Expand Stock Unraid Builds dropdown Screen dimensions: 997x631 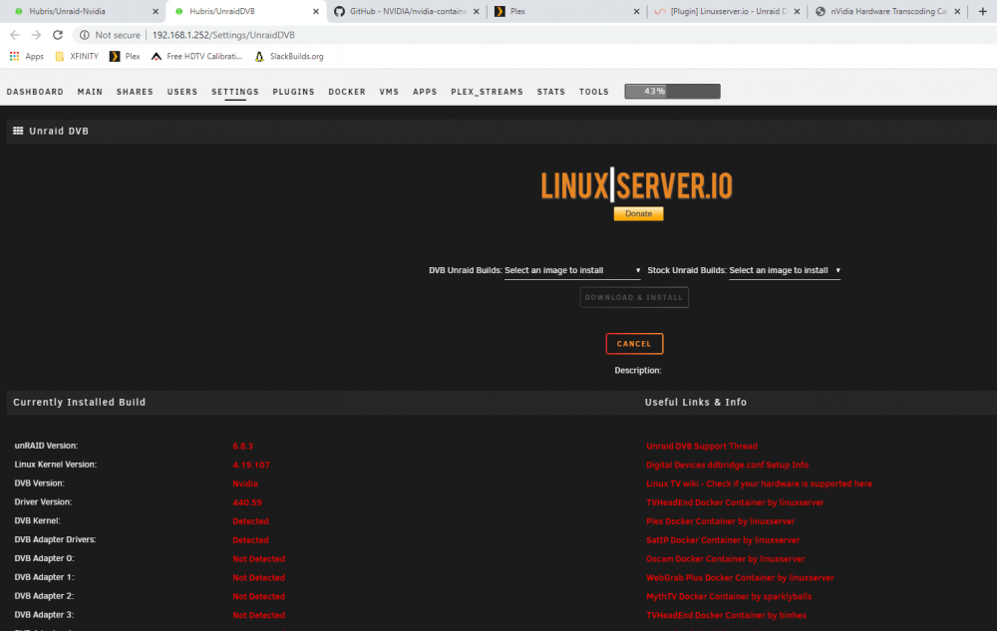click(785, 271)
